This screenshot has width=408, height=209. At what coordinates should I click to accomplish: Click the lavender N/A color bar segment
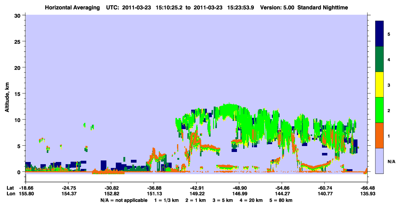point(379,161)
